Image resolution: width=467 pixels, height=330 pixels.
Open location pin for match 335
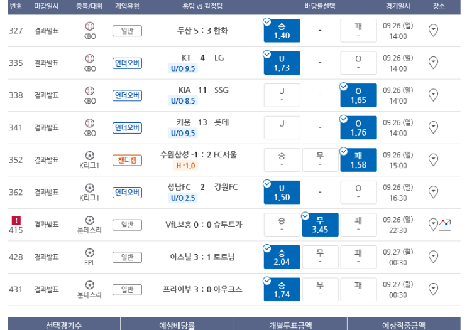pos(433,63)
